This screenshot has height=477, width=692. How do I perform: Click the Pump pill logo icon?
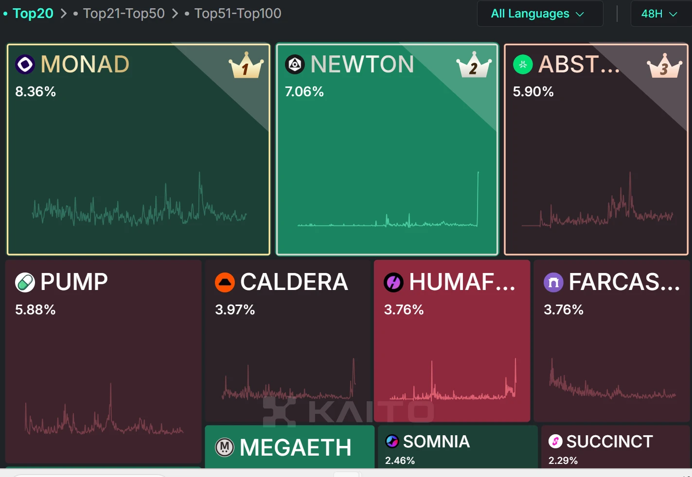coord(25,282)
